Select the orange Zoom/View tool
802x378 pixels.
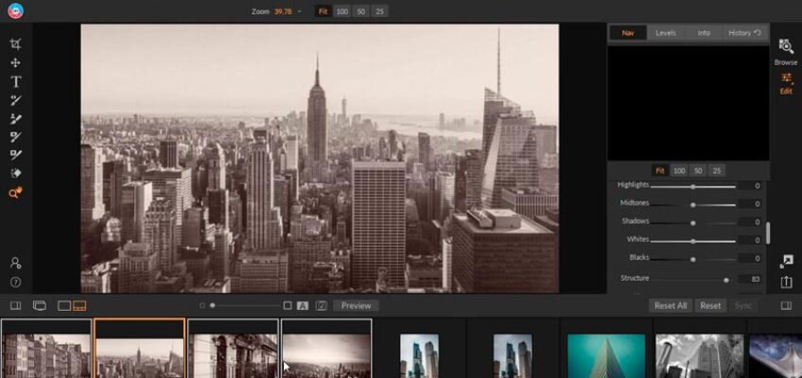(x=16, y=193)
